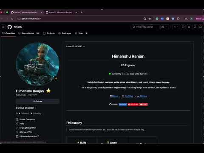Switch to the Repositories tab
This screenshot has width=204, height=153.
[29, 33]
